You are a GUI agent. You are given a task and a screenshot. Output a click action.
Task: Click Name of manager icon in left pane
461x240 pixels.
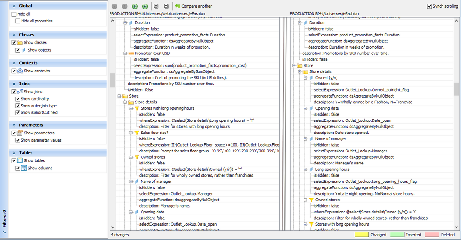click(137, 182)
